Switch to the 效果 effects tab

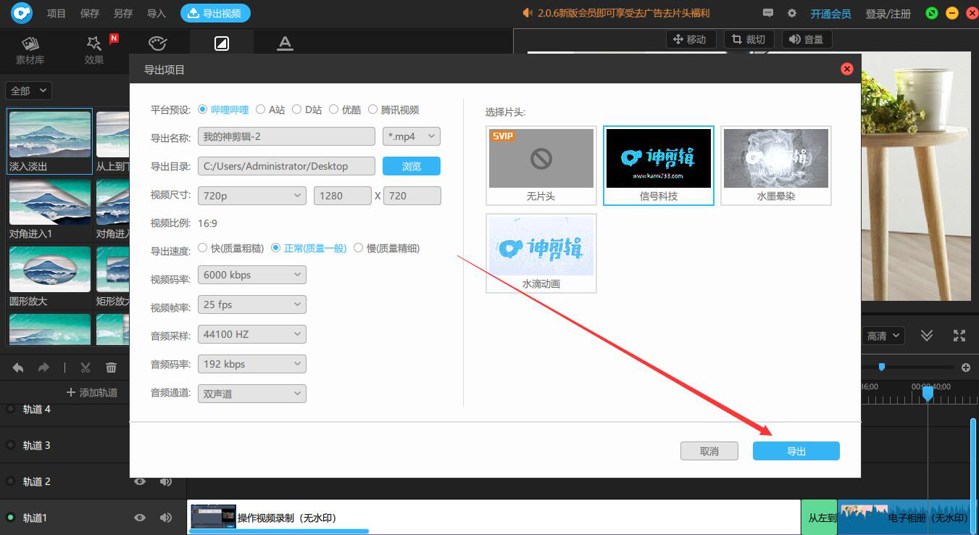pyautogui.click(x=94, y=50)
